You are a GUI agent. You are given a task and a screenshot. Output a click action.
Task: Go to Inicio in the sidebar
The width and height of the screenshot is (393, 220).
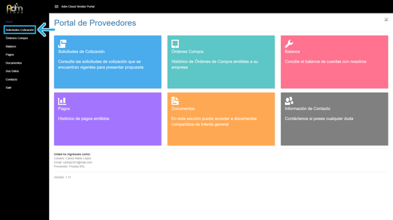point(9,22)
